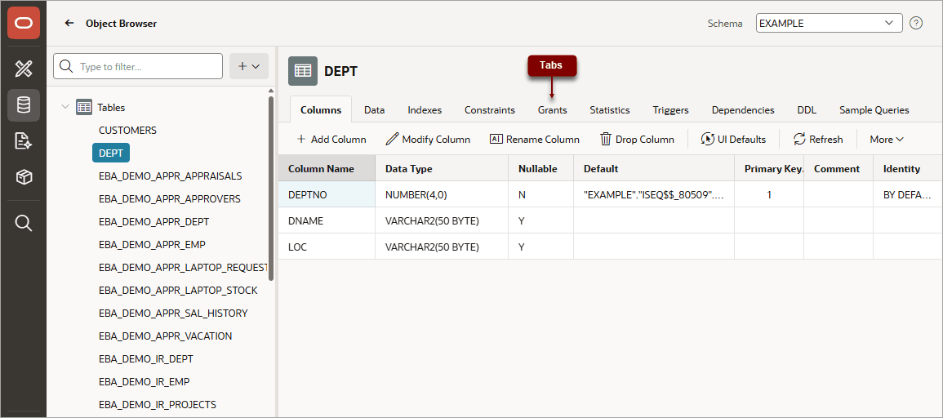Click the sidebar search magnifier icon
The height and width of the screenshot is (418, 943).
coord(24,223)
